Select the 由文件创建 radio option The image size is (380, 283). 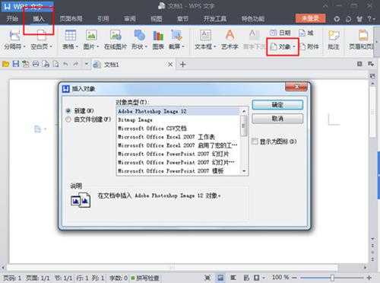(68, 119)
